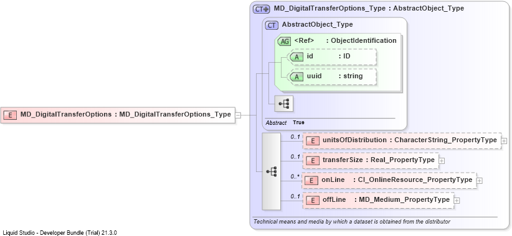Select the id : ID attribute label
512x236 pixels.
328,56
